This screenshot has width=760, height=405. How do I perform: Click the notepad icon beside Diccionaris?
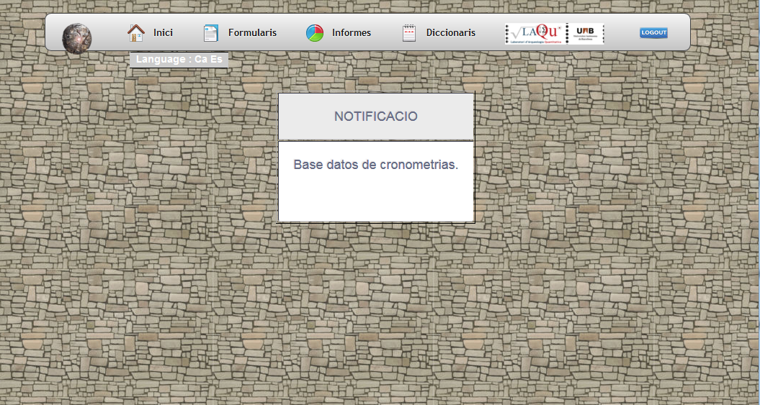tap(409, 33)
